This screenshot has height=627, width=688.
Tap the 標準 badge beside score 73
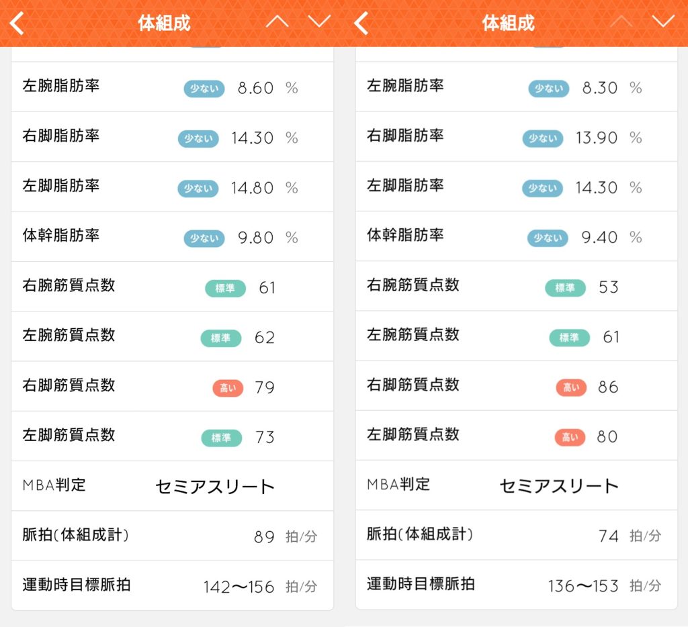pos(222,438)
